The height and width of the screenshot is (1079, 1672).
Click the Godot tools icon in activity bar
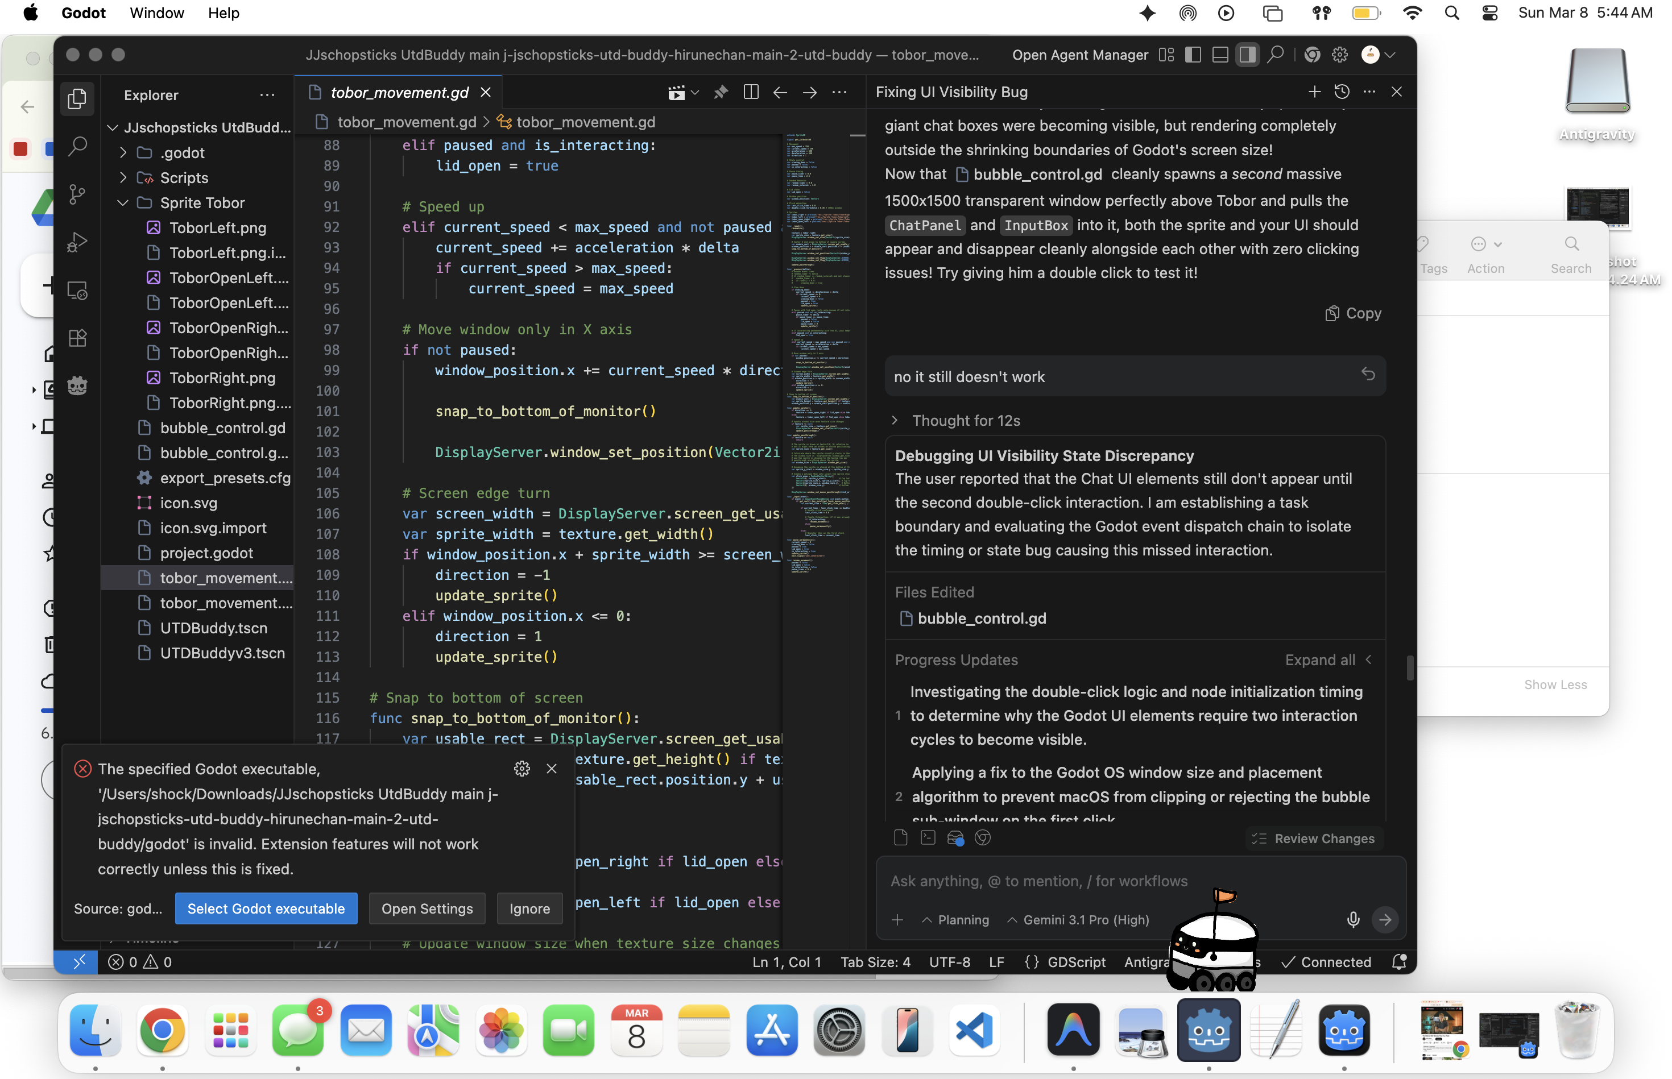77,385
